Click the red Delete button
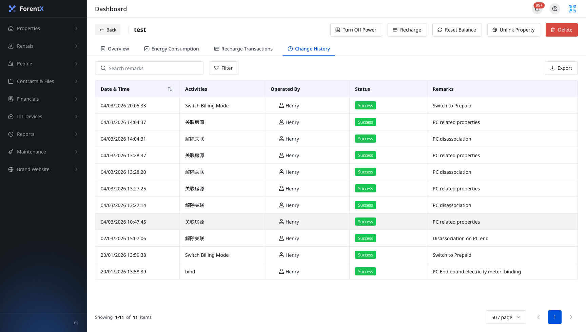This screenshot has width=586, height=332. (562, 30)
